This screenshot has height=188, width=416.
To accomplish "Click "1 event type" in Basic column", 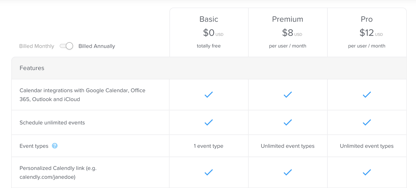I will (x=208, y=146).
